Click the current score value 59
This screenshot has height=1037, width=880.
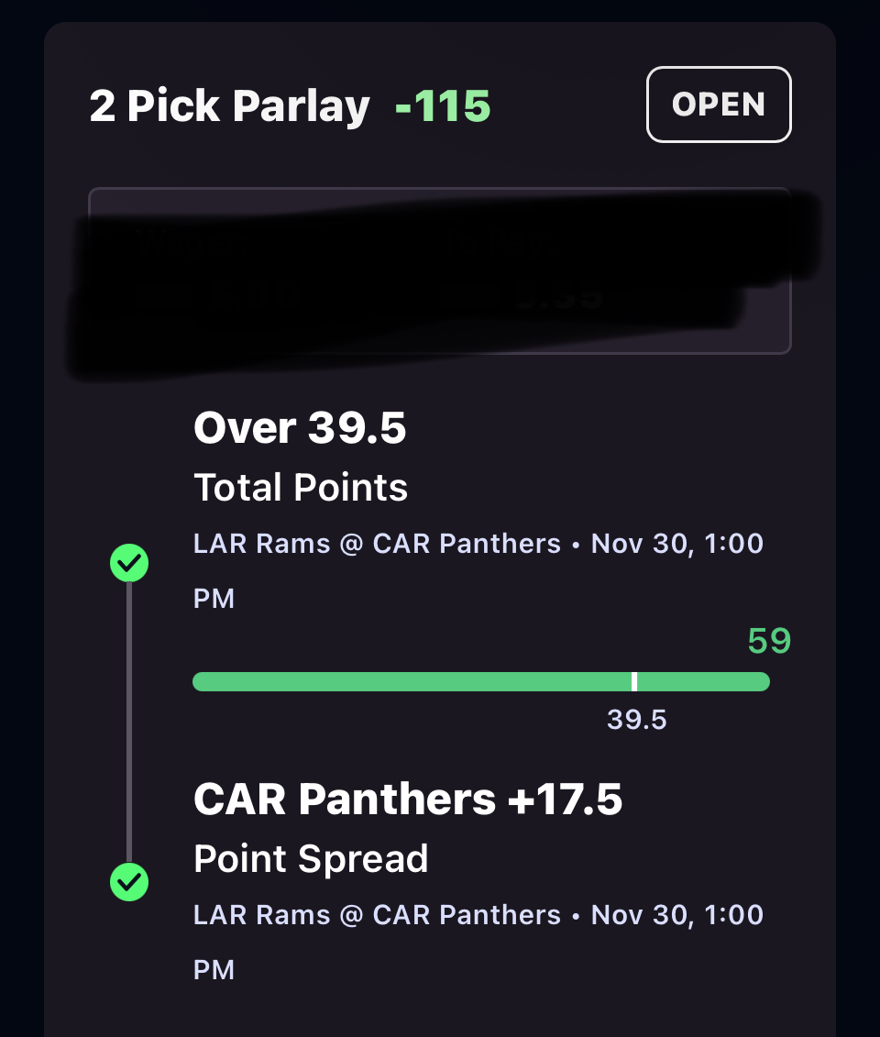(x=768, y=641)
